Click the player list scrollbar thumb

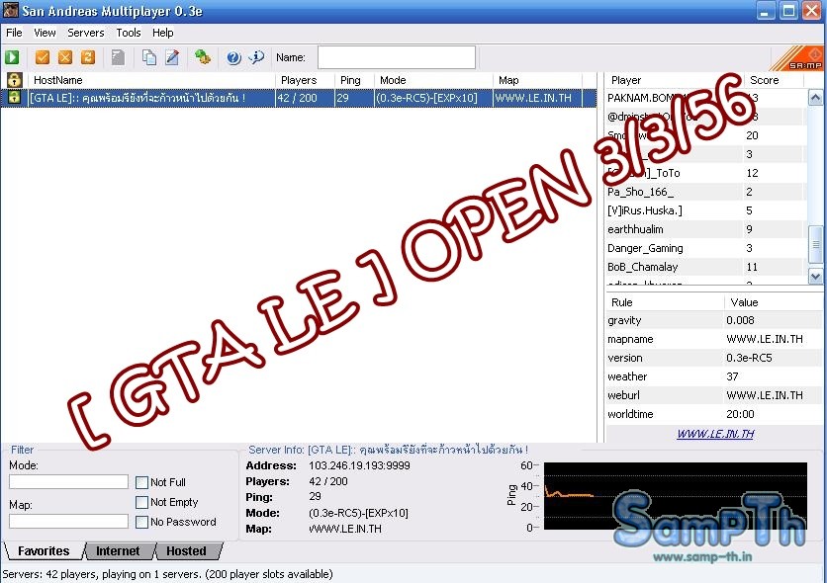coord(815,244)
